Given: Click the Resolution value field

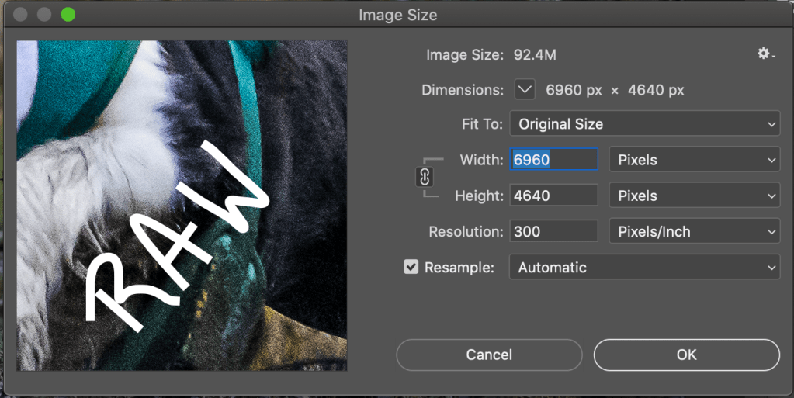Looking at the screenshot, I should pos(553,231).
